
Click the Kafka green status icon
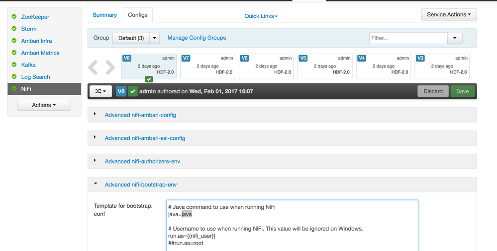[x=14, y=64]
